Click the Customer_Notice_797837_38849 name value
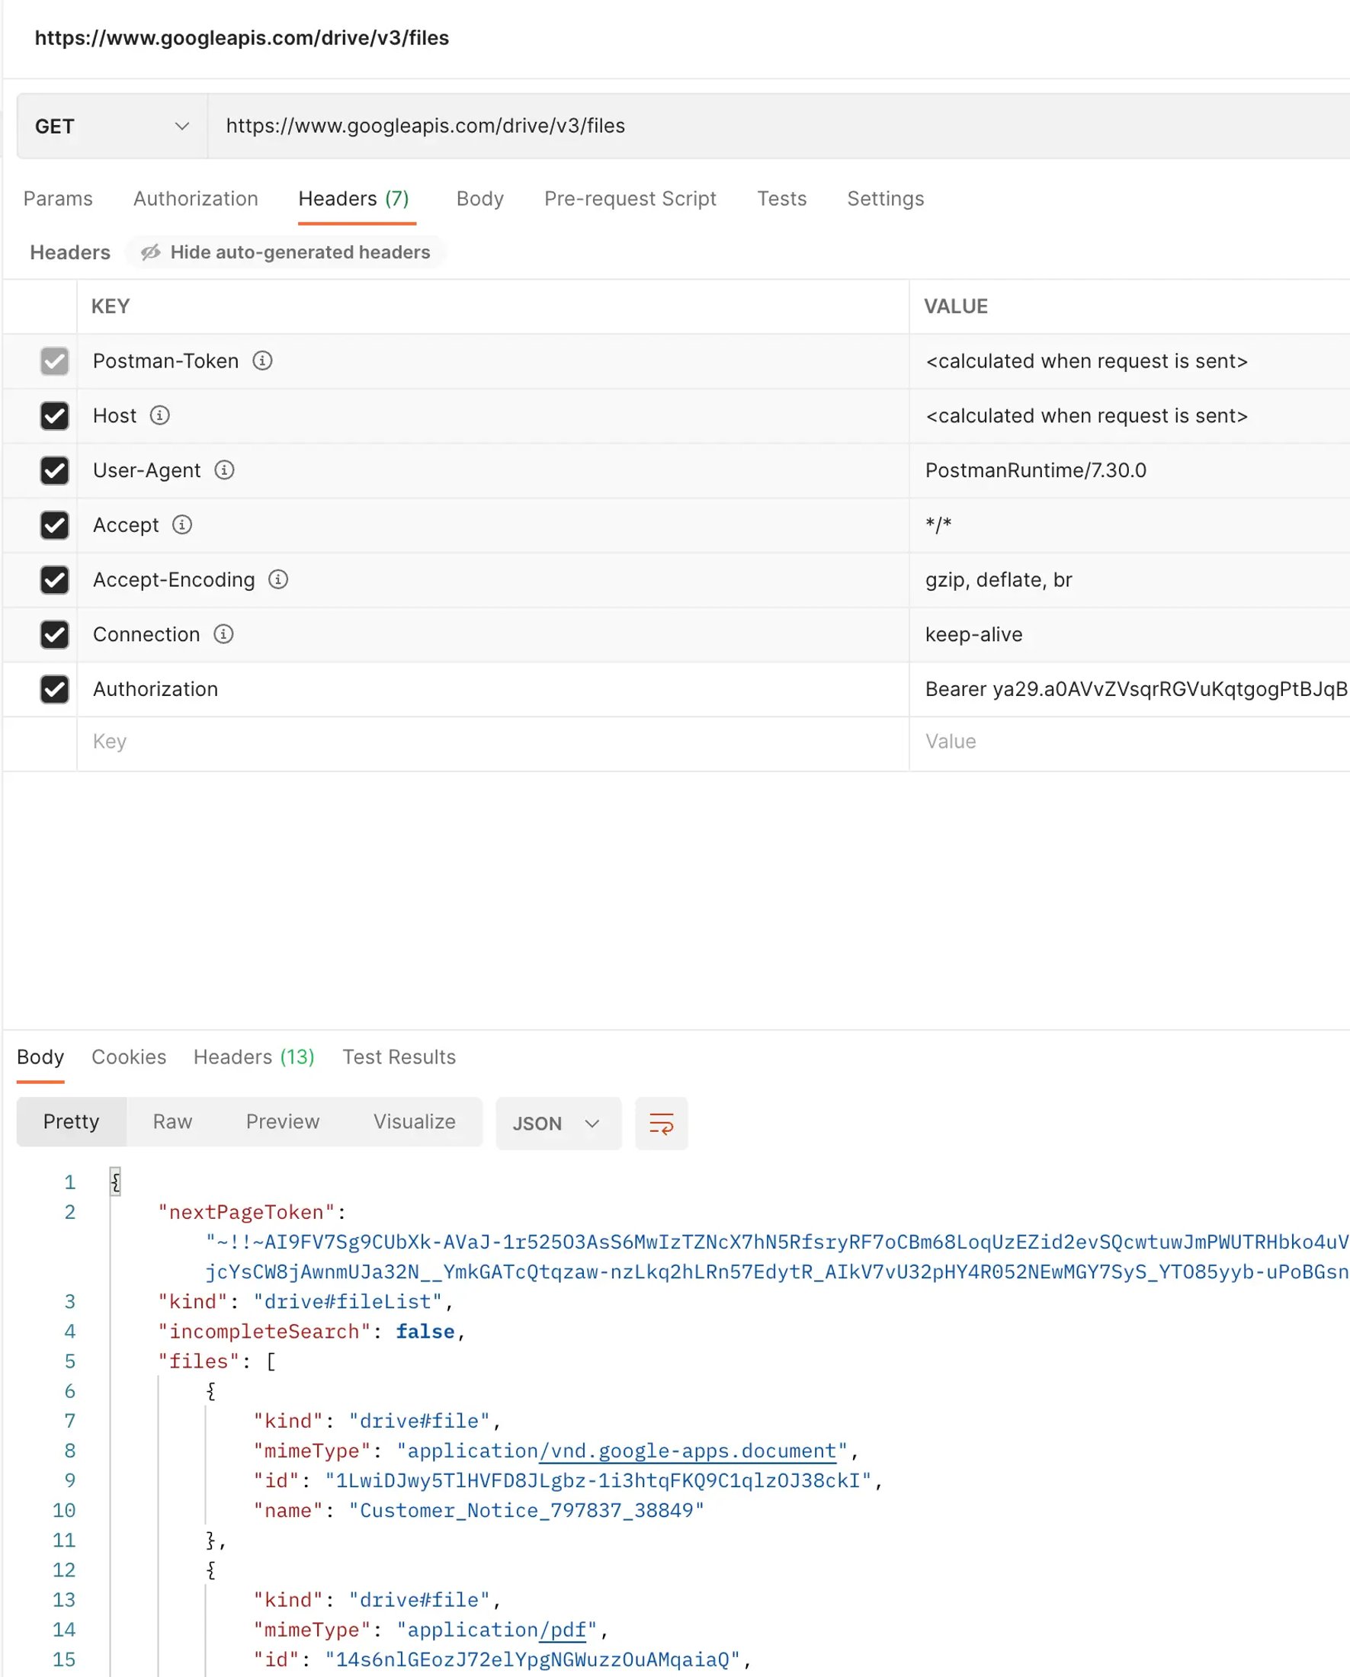 (527, 1511)
